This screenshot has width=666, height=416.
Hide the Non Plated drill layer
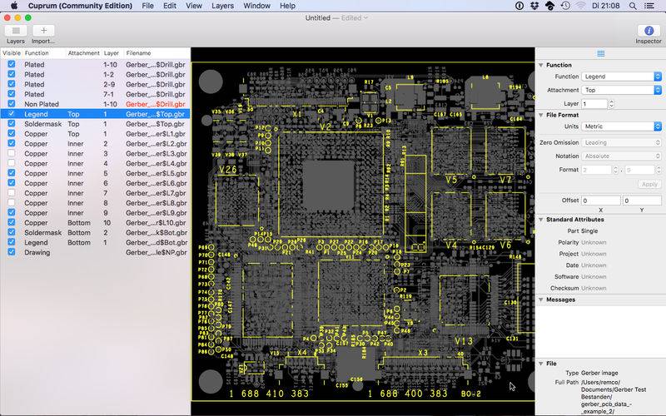[x=11, y=104]
